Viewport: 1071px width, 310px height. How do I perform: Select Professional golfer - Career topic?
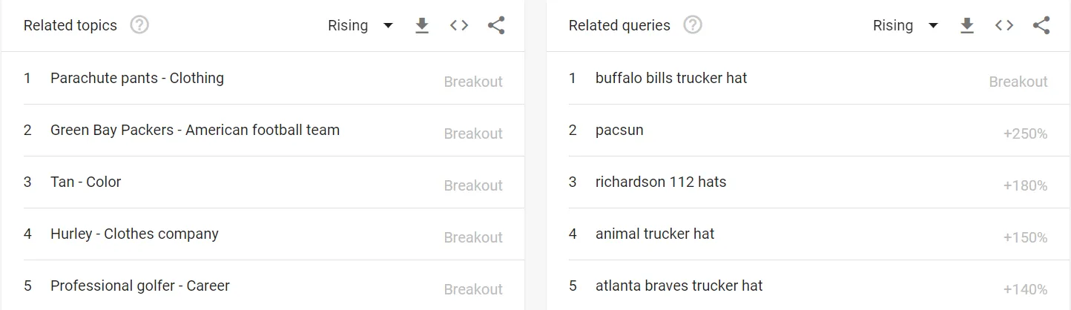(263, 286)
